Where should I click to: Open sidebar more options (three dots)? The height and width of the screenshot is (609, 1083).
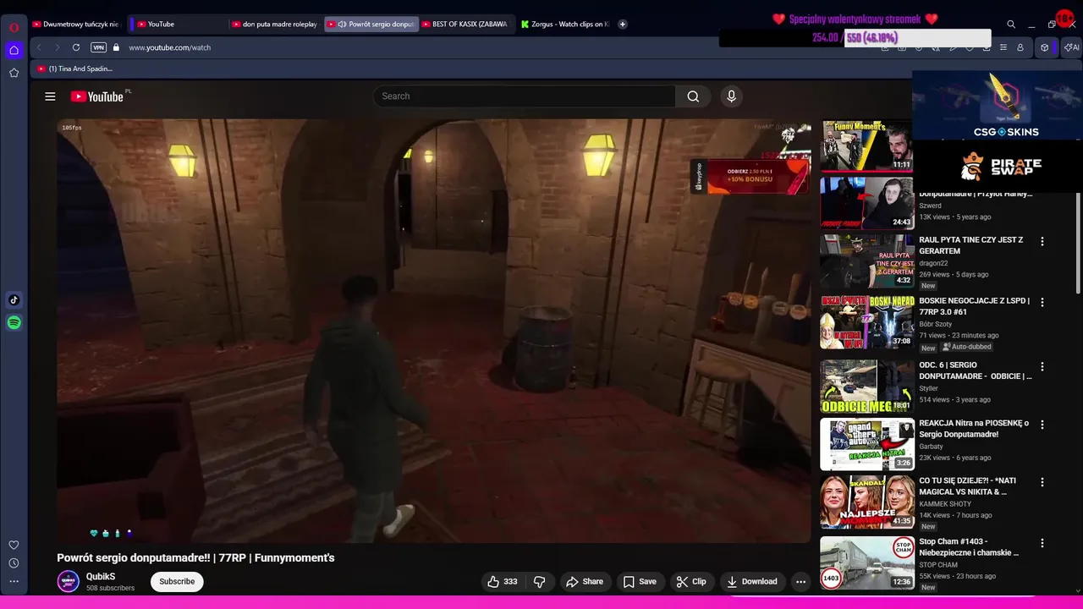pyautogui.click(x=14, y=581)
